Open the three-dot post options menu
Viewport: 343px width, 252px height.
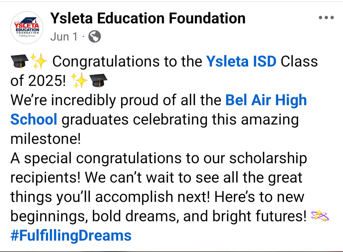(x=326, y=18)
